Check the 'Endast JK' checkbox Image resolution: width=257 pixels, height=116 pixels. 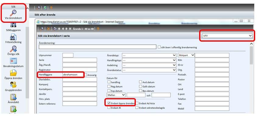pos(109,108)
